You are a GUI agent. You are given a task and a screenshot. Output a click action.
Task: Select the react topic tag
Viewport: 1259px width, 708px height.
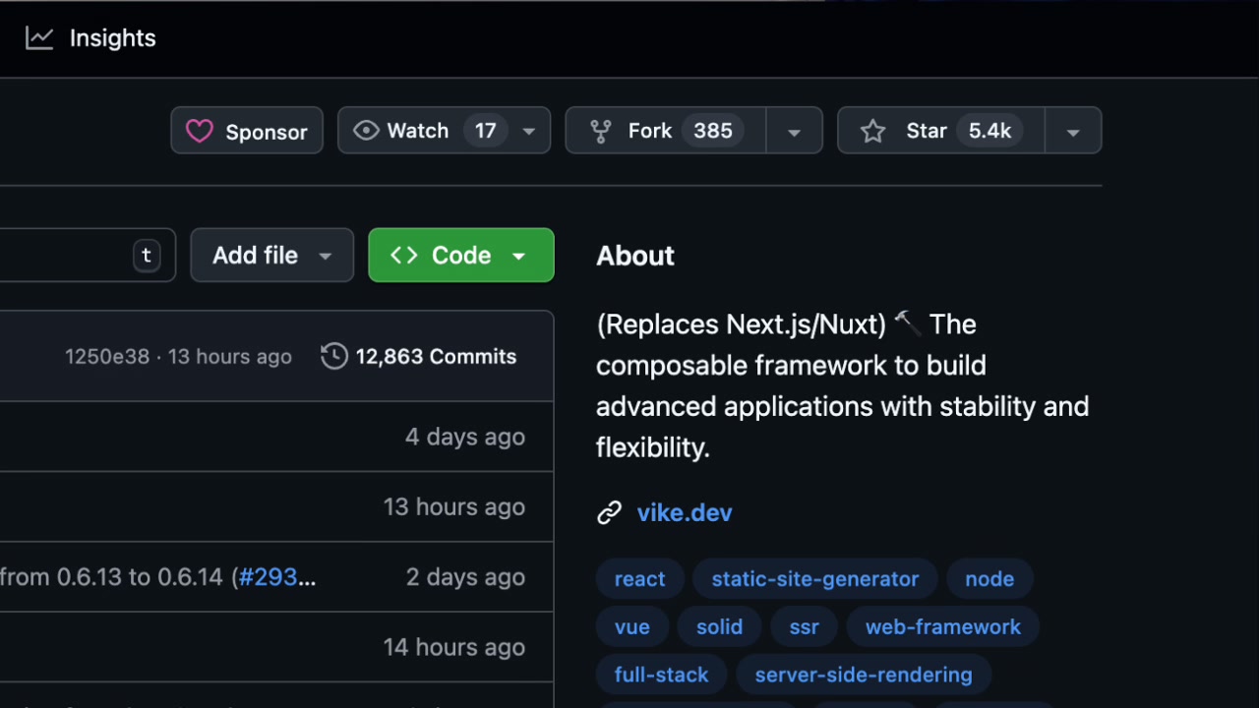(x=639, y=578)
